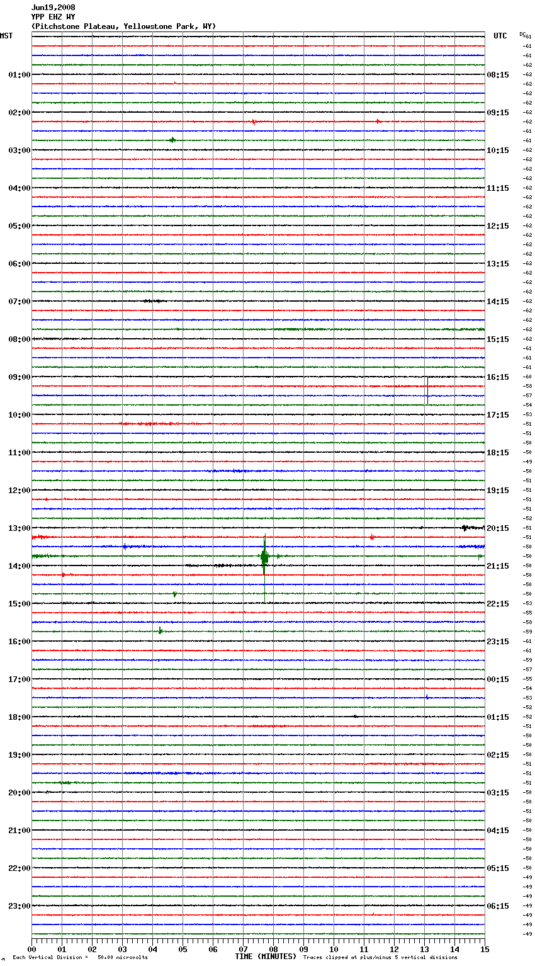The height and width of the screenshot is (966, 535).
Task: Select the 01:00 MST time label
Action: pos(20,75)
